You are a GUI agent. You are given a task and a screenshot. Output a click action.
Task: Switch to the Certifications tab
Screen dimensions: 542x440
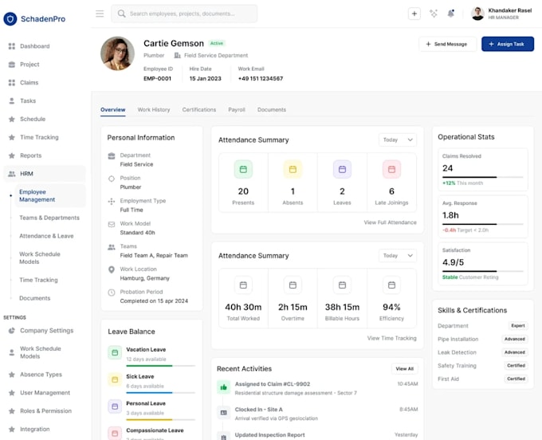pyautogui.click(x=198, y=109)
